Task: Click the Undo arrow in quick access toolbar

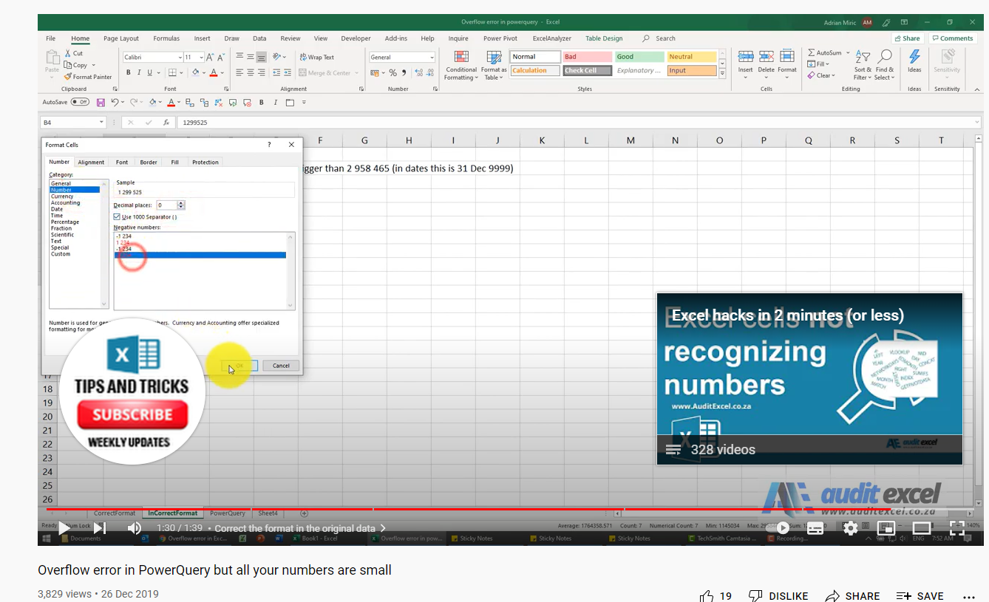Action: pos(115,102)
